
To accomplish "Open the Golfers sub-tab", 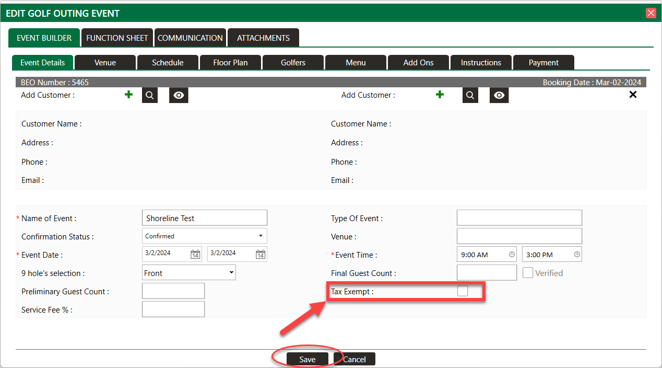I will [293, 62].
